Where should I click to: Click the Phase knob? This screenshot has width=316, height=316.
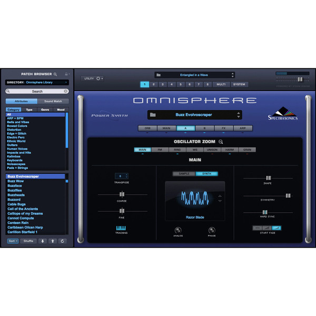[x=212, y=230]
